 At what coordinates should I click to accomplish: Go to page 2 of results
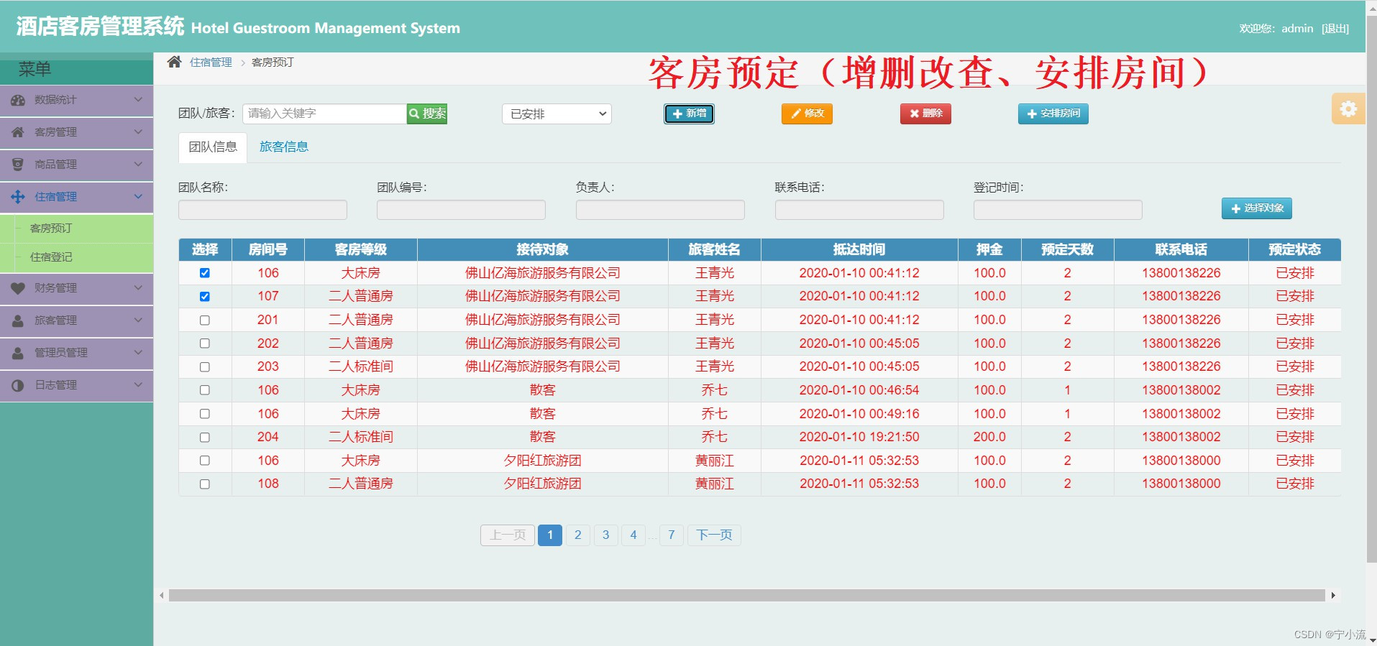click(x=577, y=535)
